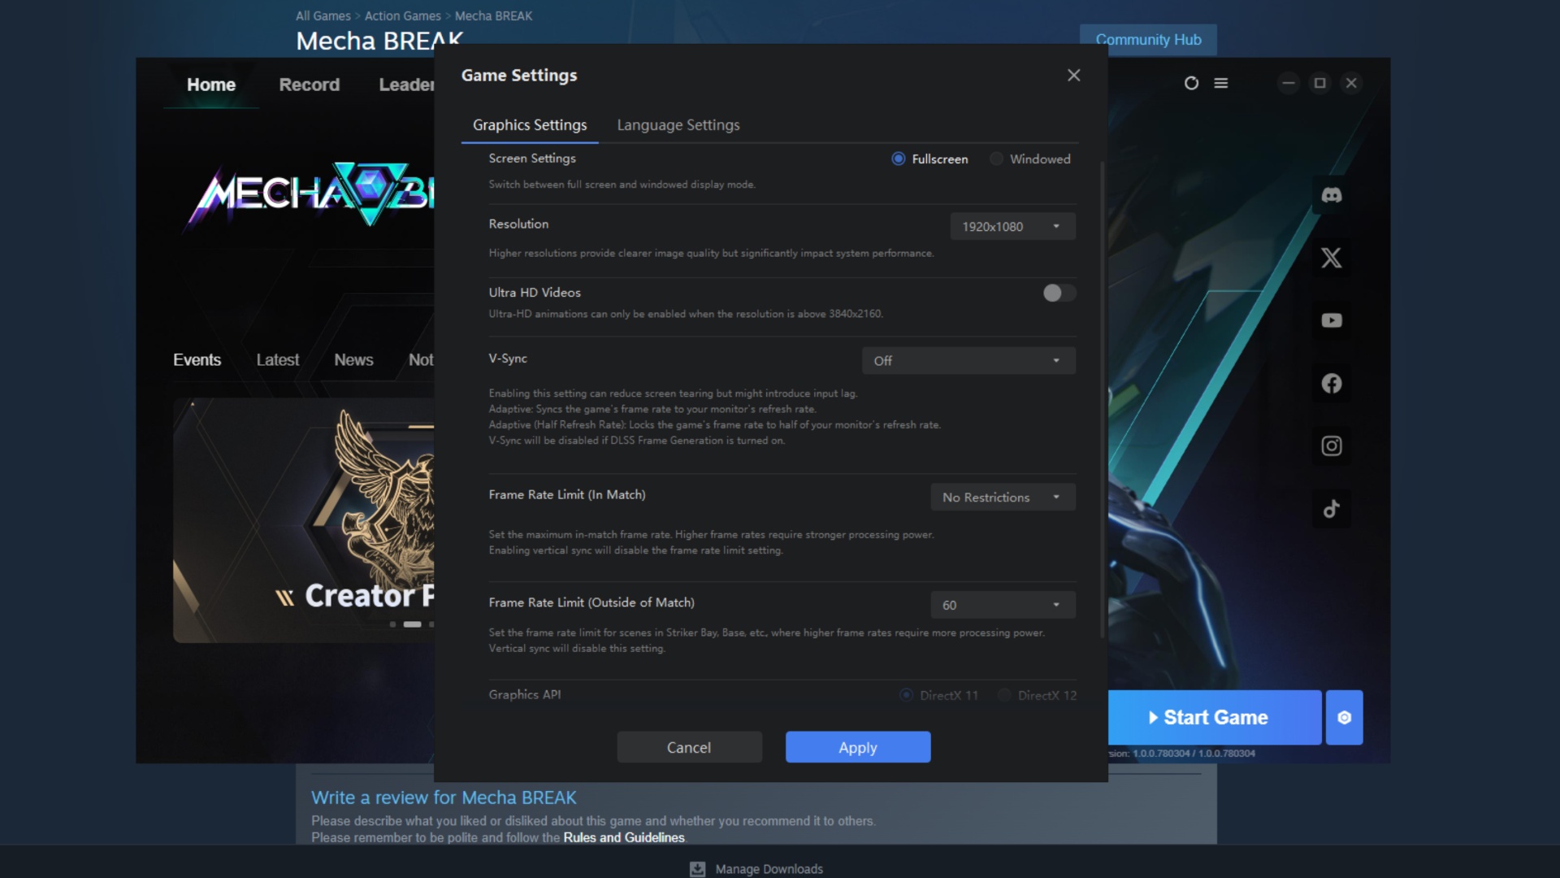Click the Graphics API label

coord(524,694)
